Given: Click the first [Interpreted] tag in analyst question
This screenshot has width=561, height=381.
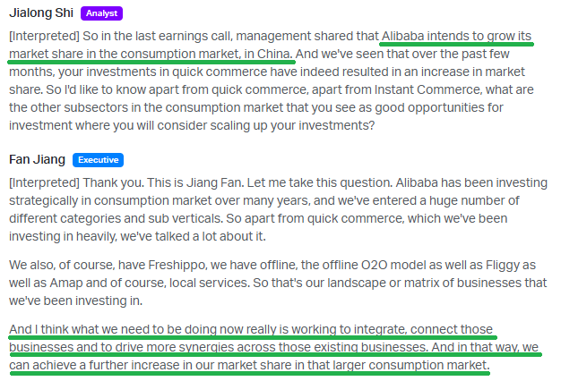Looking at the screenshot, I should coord(40,36).
